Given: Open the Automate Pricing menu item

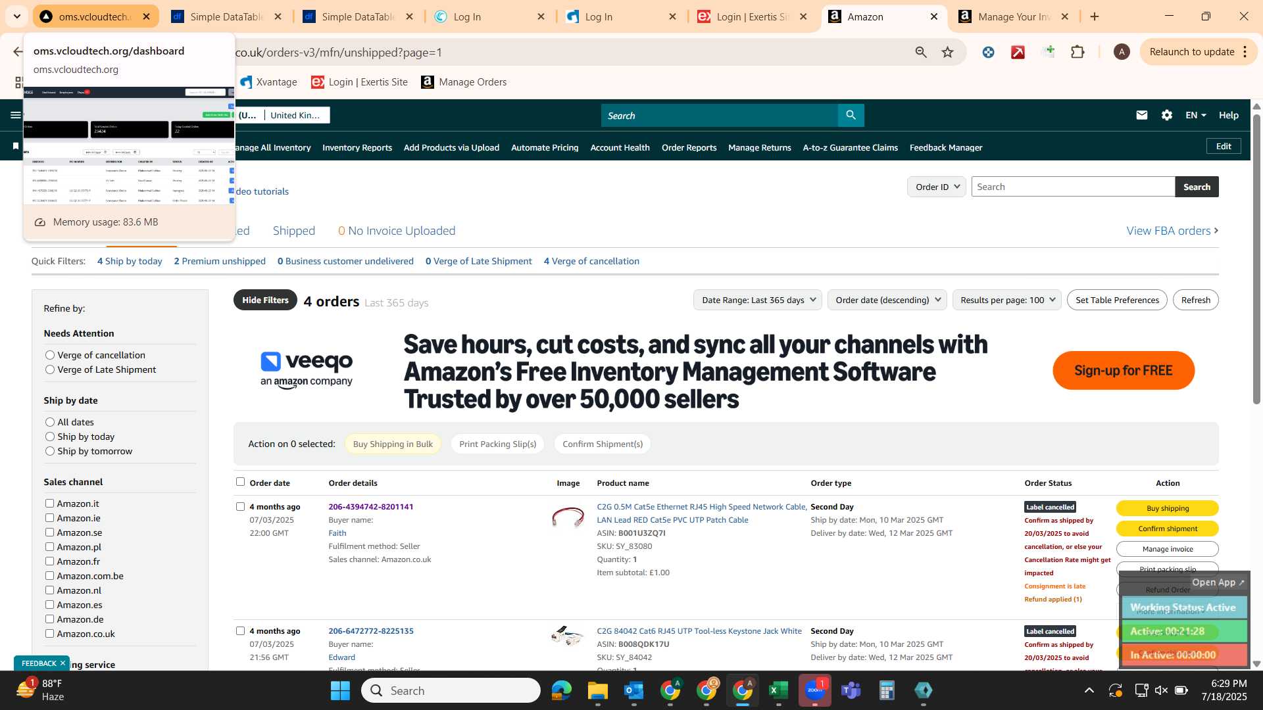Looking at the screenshot, I should [545, 148].
